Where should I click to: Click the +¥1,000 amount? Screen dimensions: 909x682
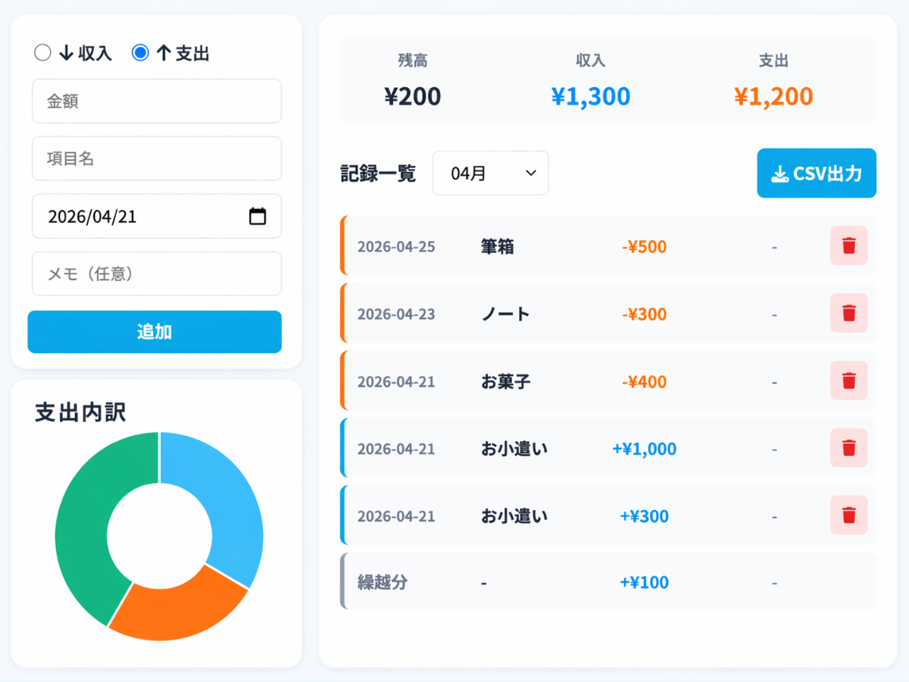645,449
